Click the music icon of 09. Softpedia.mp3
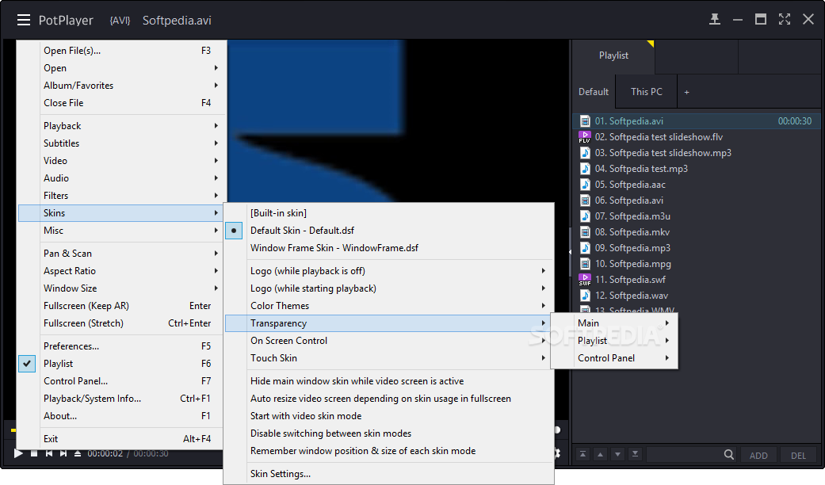Viewport: 825px width, 485px height. [585, 248]
